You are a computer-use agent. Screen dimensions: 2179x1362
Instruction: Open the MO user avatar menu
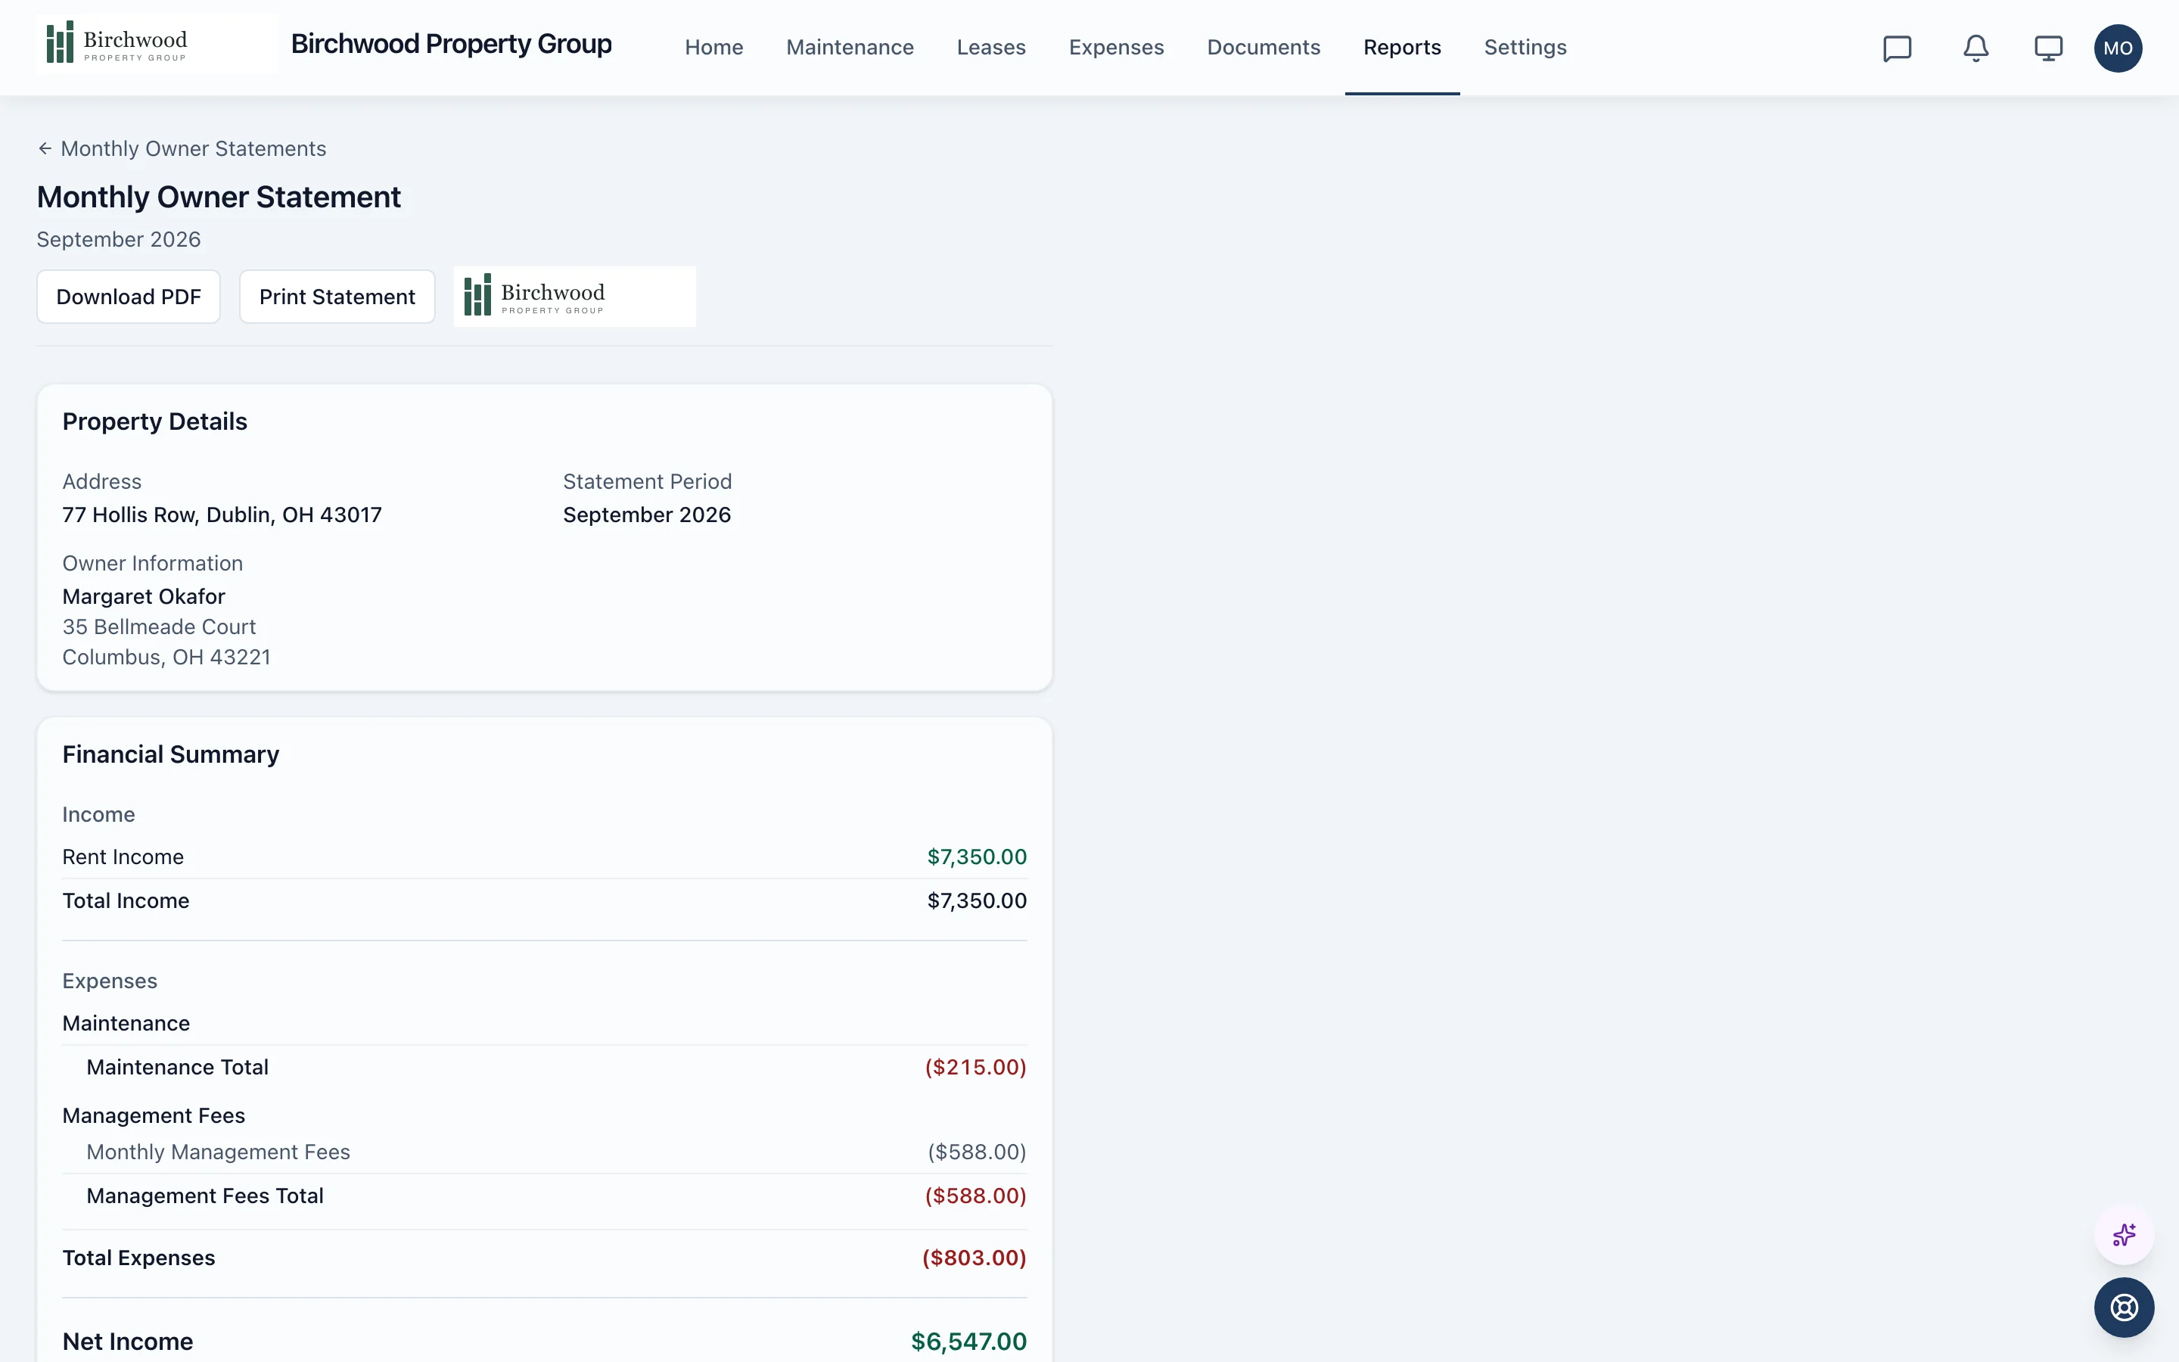(2118, 48)
